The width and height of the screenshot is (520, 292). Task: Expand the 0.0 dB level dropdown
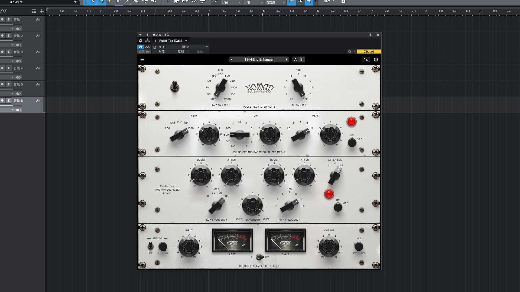(16, 2)
